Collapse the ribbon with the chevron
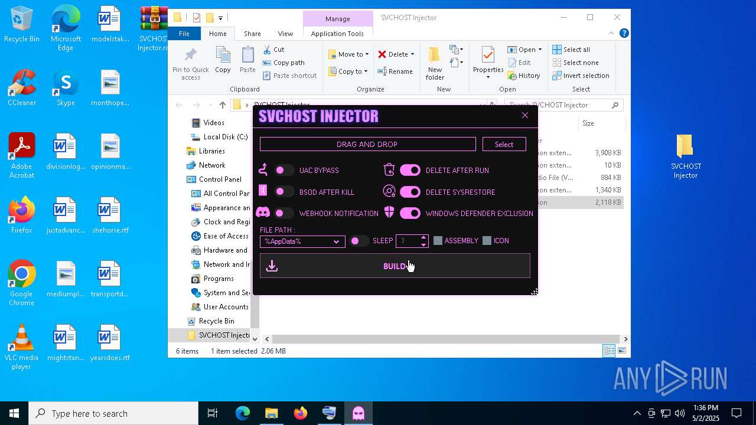The image size is (756, 425). coord(612,34)
